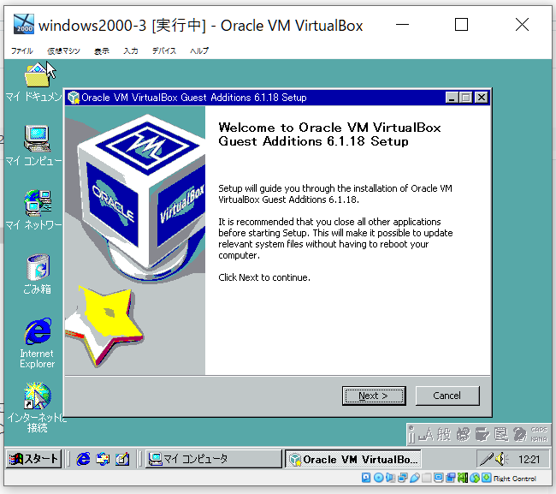Click the mouse integration status icon
The width and height of the screenshot is (556, 494).
point(475,478)
